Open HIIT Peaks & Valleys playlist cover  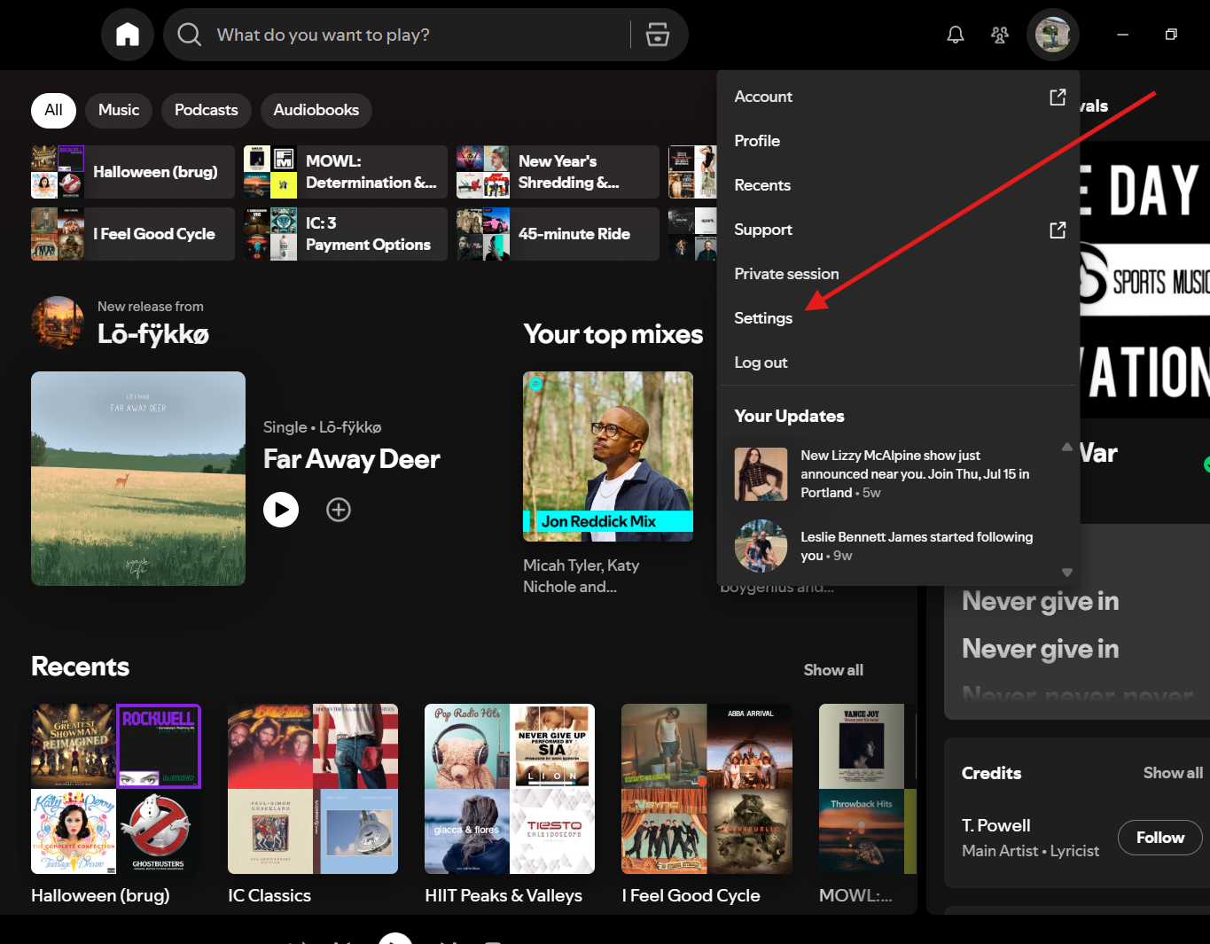(510, 789)
